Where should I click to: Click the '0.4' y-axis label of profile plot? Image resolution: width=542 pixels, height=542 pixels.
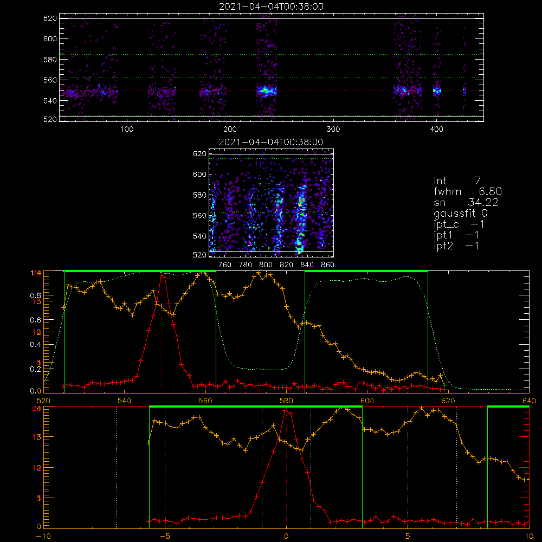(36, 345)
